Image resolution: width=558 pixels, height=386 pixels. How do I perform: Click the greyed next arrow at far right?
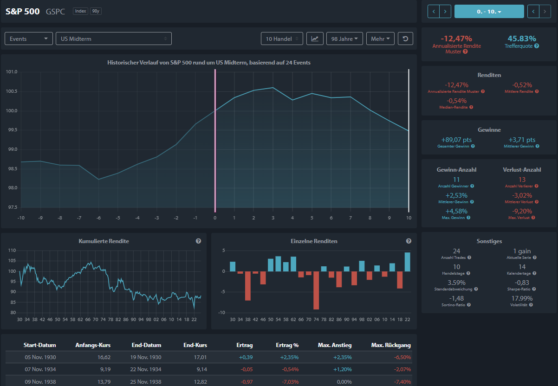[x=545, y=11]
